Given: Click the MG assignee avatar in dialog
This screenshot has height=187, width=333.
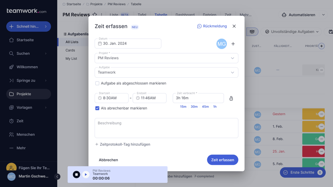Looking at the screenshot, I should coord(221,44).
